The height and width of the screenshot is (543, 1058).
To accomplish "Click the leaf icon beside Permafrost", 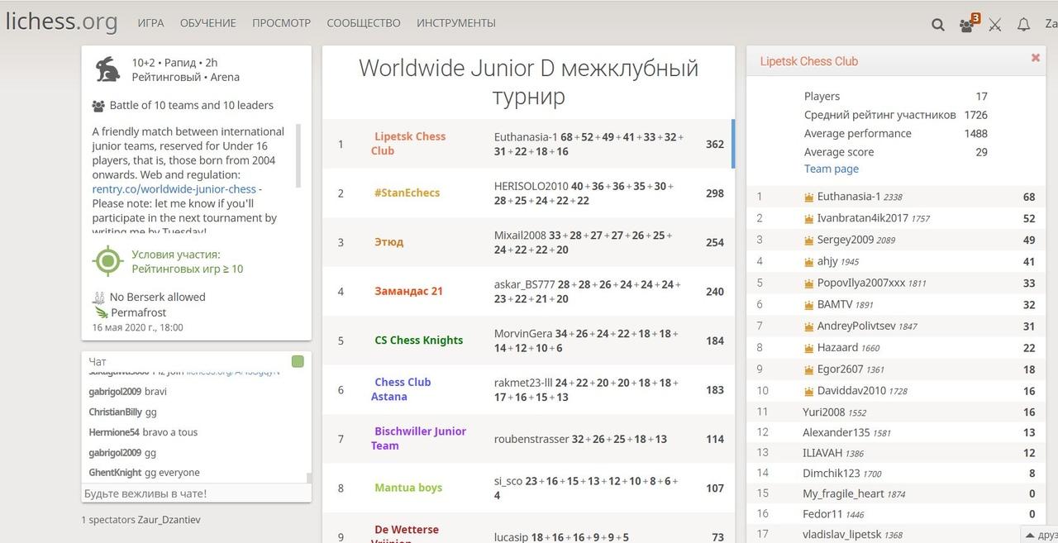I will [101, 312].
